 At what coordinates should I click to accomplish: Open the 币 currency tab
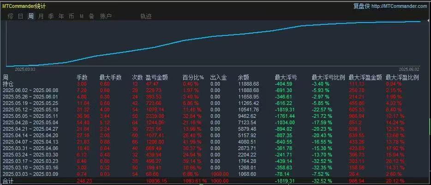pos(71,17)
